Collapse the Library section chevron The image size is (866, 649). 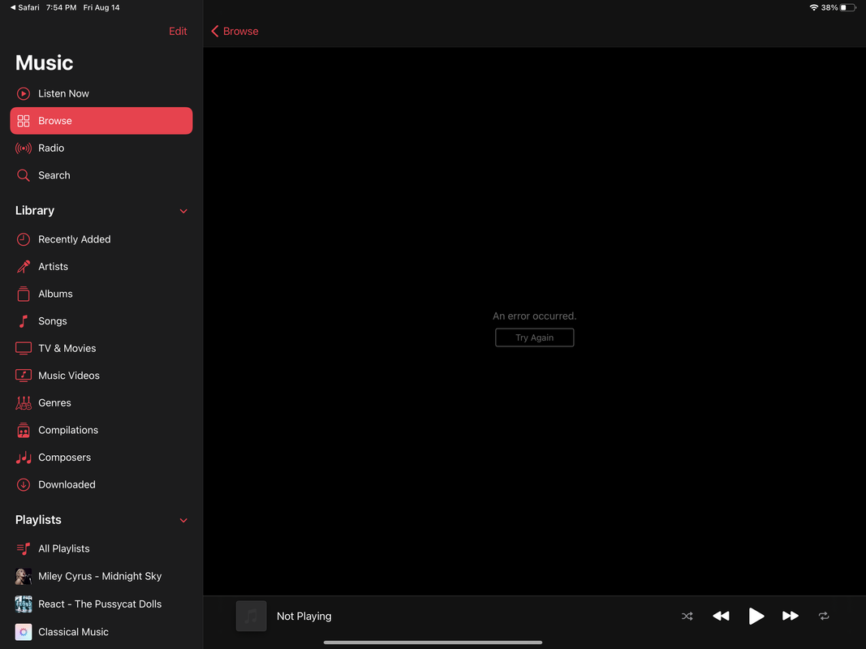(183, 211)
